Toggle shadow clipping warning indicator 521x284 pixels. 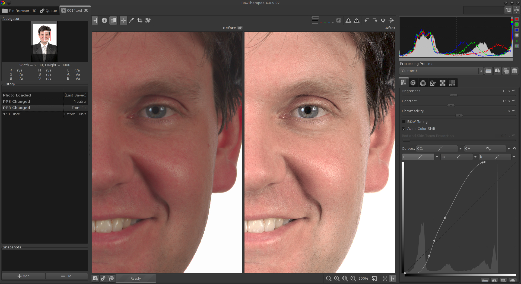click(x=348, y=20)
